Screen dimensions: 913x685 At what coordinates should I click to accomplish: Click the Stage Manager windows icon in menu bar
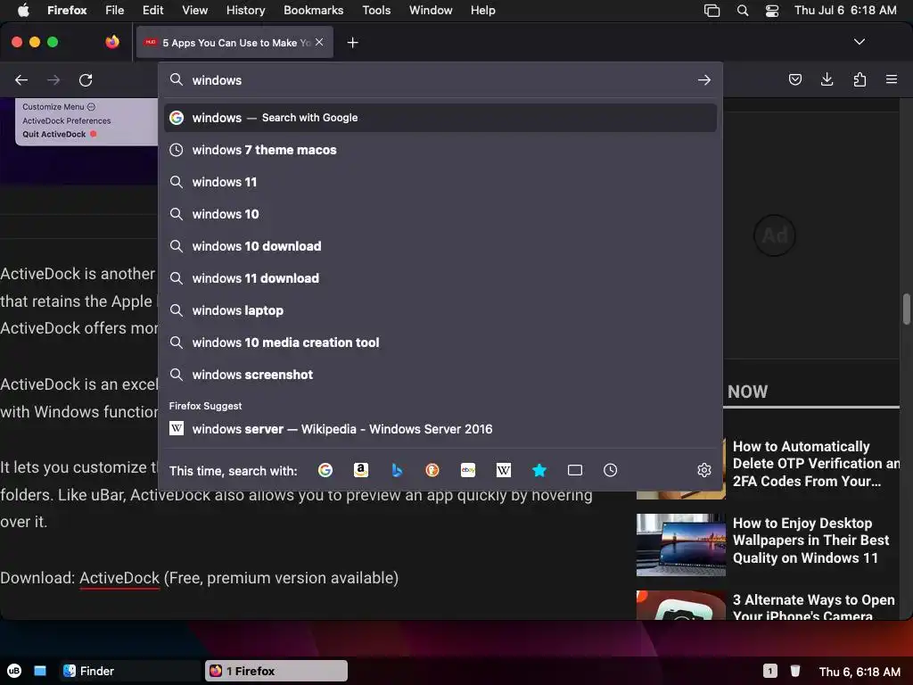711,11
